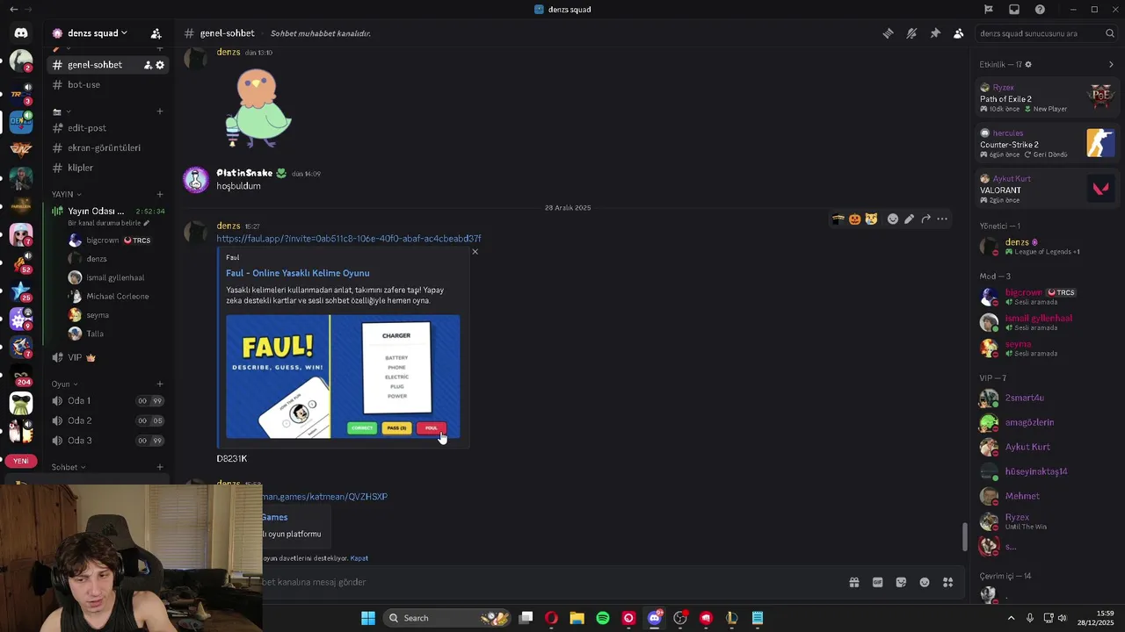This screenshot has width=1125, height=632.
Task: Set a channel status link
Action: click(x=109, y=223)
